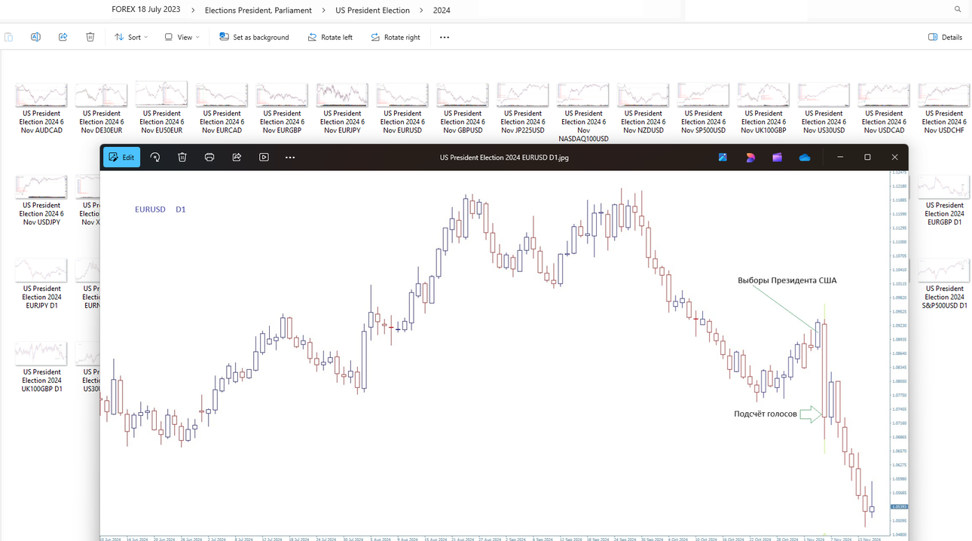Viewport: 972px width, 541px height.
Task: Go to FOREX 18 July 2023 breadcrumb
Action: click(x=147, y=10)
